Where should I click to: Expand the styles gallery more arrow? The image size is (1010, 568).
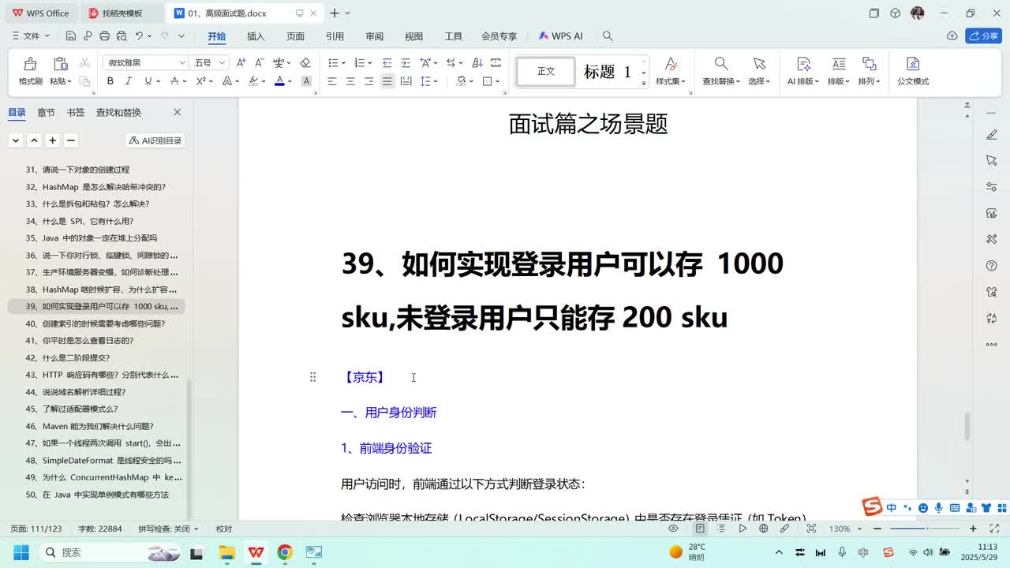(x=644, y=83)
